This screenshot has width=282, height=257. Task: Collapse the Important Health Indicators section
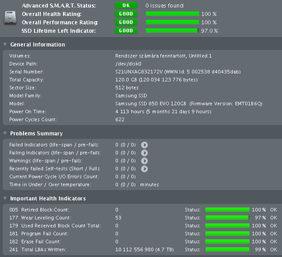[5, 198]
